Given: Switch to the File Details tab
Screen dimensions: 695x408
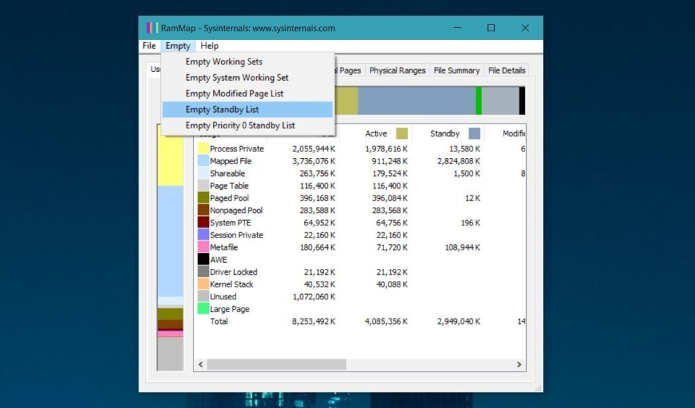Looking at the screenshot, I should tap(506, 70).
